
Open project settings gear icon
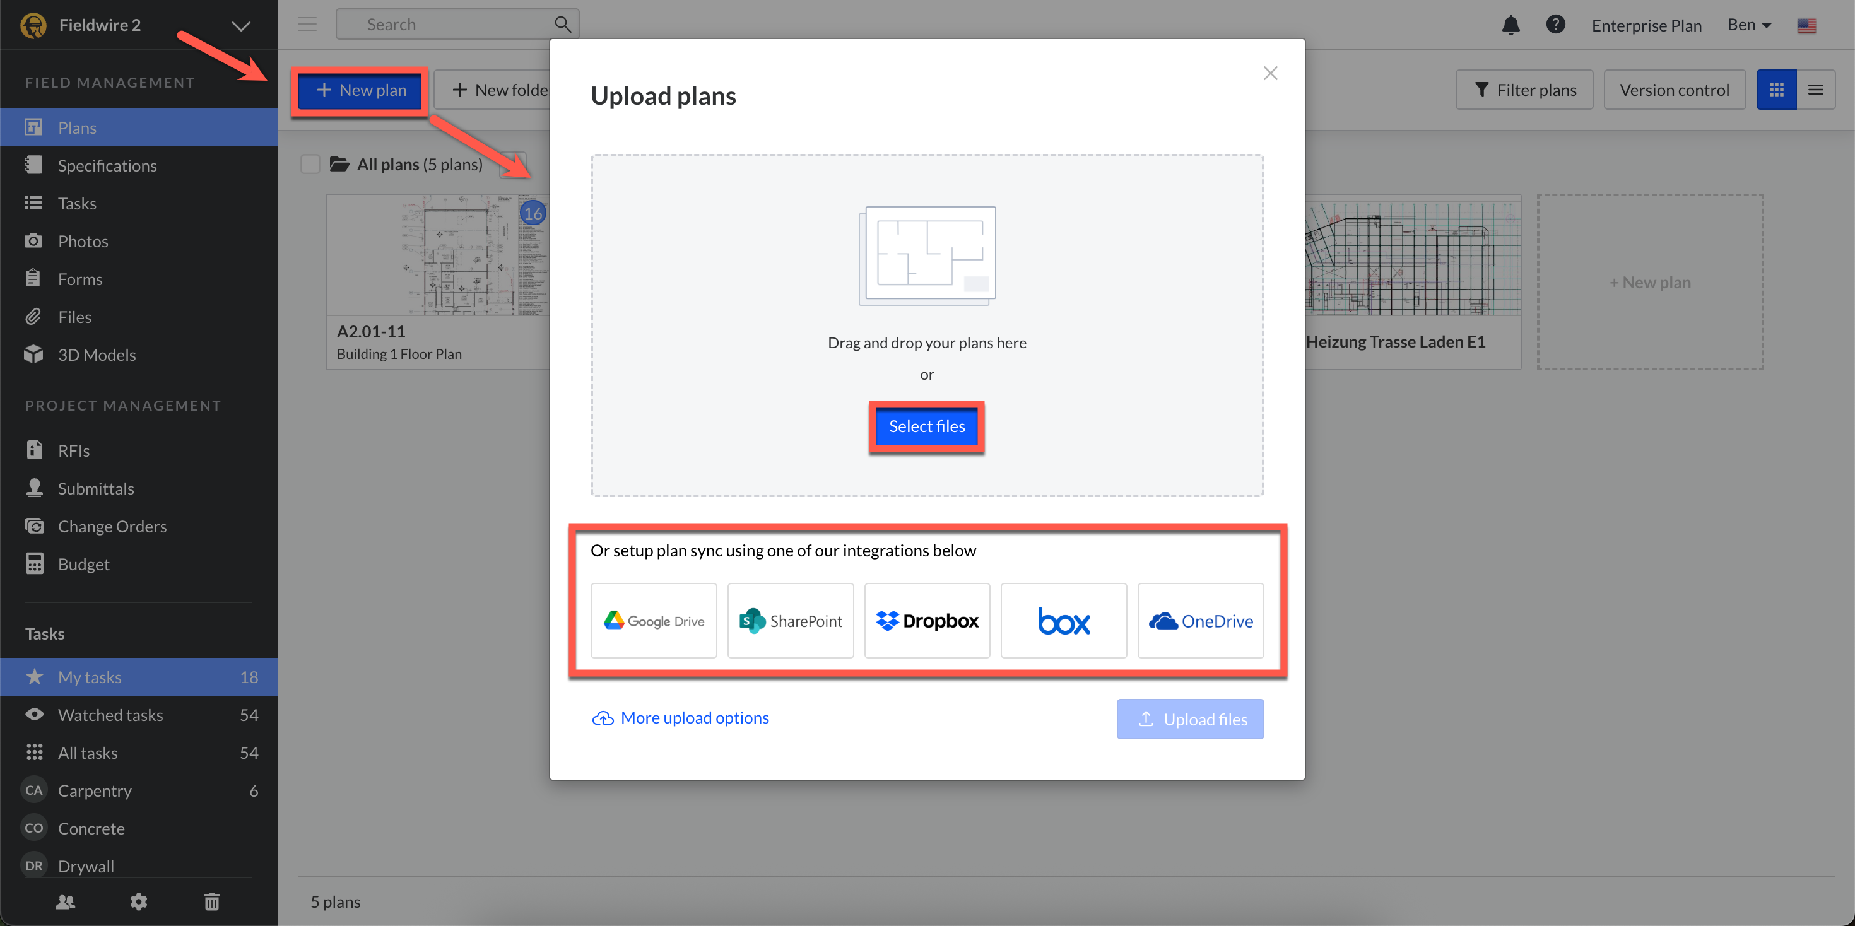[x=138, y=901]
